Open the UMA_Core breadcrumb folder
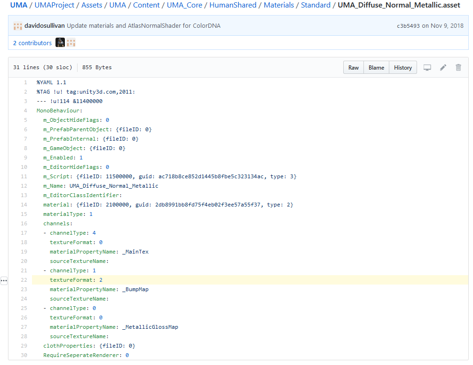Image resolution: width=473 pixels, height=365 pixels. click(x=184, y=5)
